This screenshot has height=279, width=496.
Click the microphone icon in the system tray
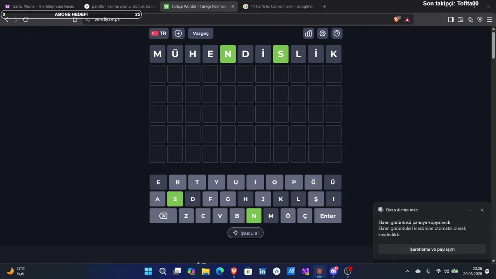[x=428, y=271]
